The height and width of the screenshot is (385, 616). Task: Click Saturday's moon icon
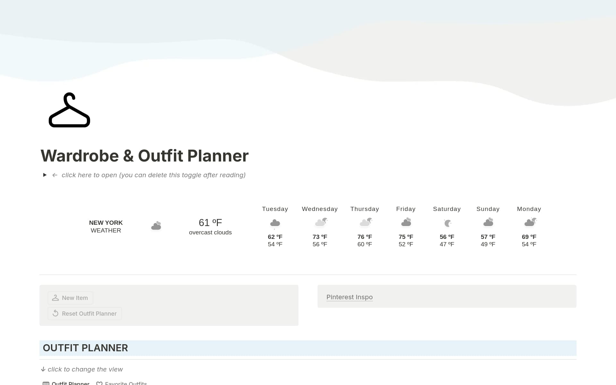click(448, 223)
